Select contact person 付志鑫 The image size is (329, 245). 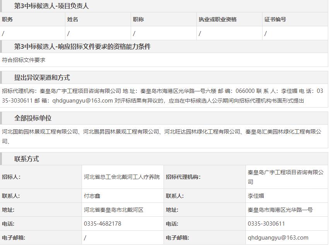pyautogui.click(x=92, y=196)
